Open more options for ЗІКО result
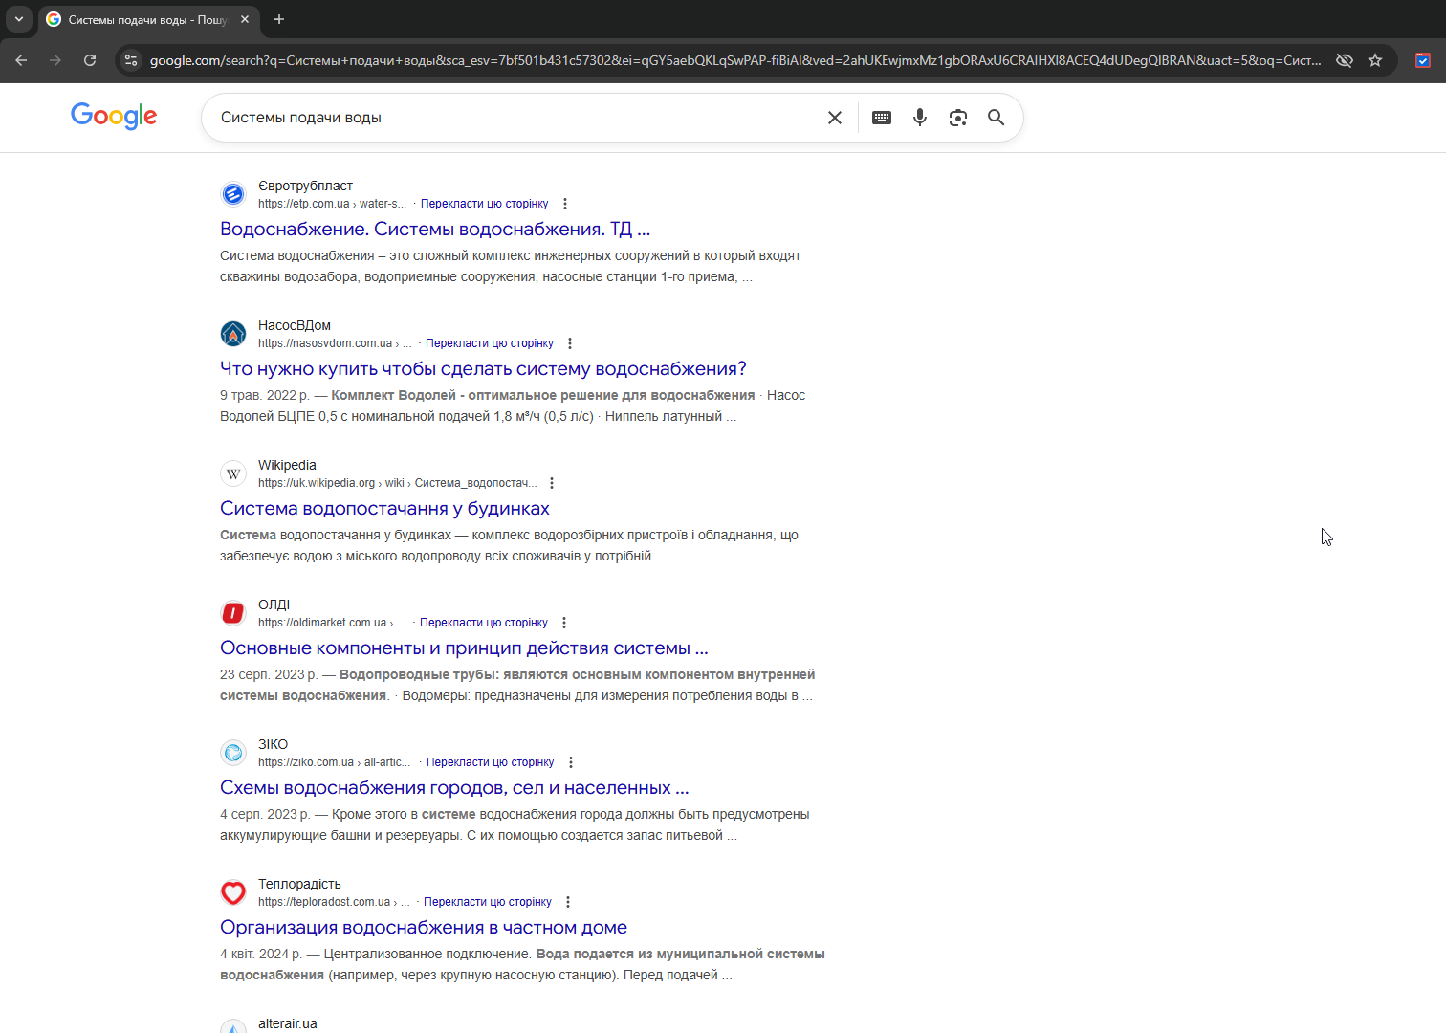The height and width of the screenshot is (1033, 1446). [x=571, y=762]
